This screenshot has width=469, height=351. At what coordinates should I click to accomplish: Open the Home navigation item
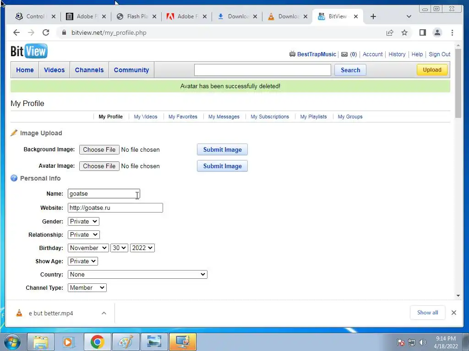tap(25, 70)
